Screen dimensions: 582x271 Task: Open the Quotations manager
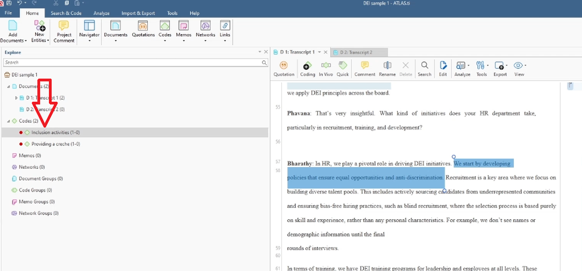(x=143, y=29)
